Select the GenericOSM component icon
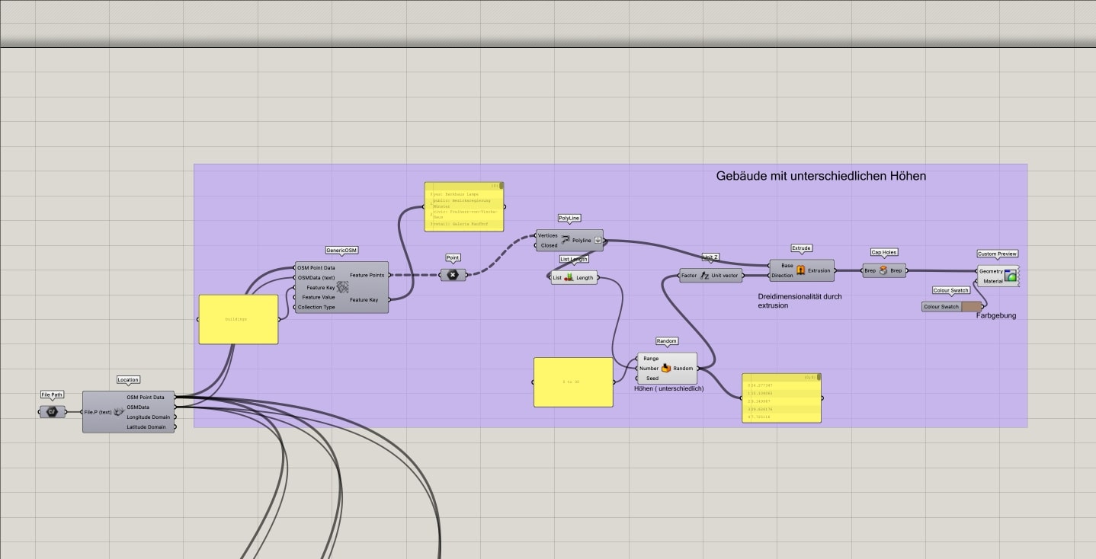 (x=342, y=286)
